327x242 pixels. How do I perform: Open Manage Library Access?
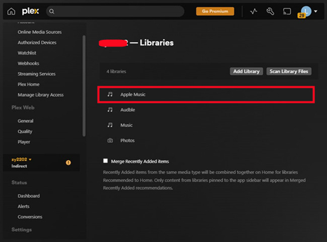click(x=40, y=95)
